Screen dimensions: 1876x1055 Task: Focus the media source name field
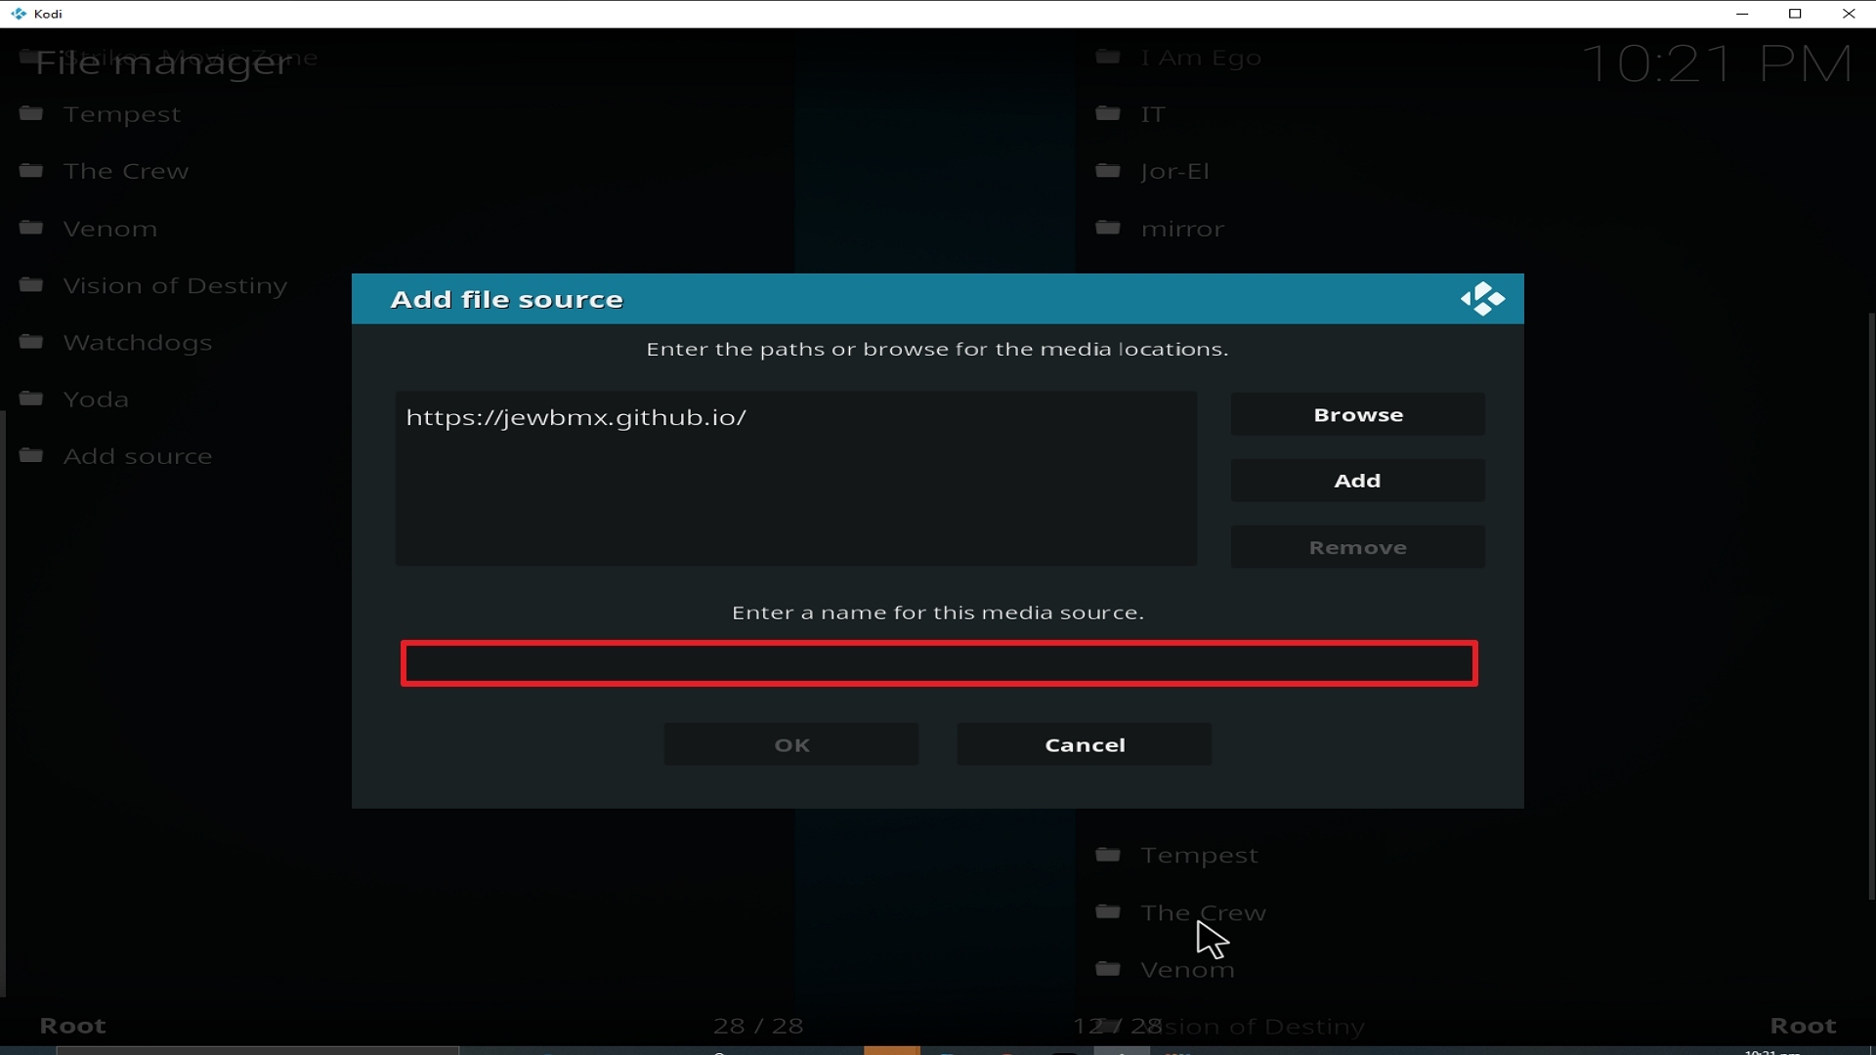pos(939,663)
